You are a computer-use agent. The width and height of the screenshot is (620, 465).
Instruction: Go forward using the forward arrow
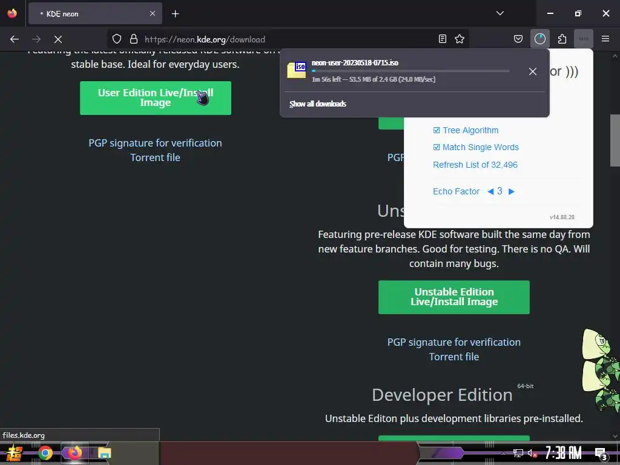36,39
